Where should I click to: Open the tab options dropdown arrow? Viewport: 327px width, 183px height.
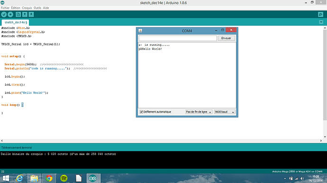point(321,22)
